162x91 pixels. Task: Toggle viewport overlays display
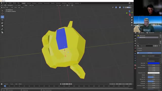pyautogui.click(x=120, y=7)
